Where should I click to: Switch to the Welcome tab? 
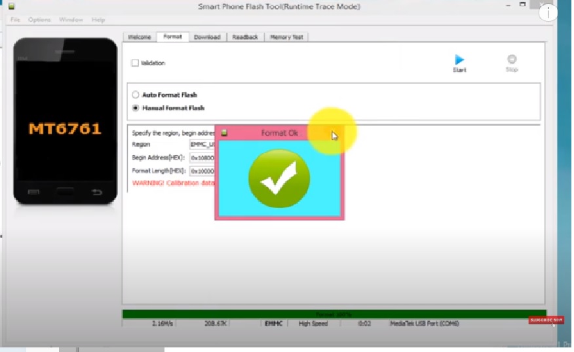(139, 37)
